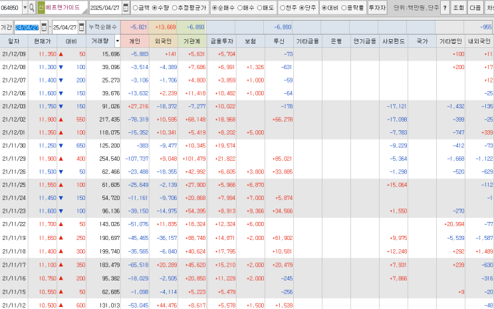Click the 다음 next button
494x309 pixels.
(475, 7)
